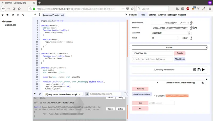Screen dimensions: 213x121
Task: Open the Casino contract selector dropdown
Action: [x=170, y=47]
